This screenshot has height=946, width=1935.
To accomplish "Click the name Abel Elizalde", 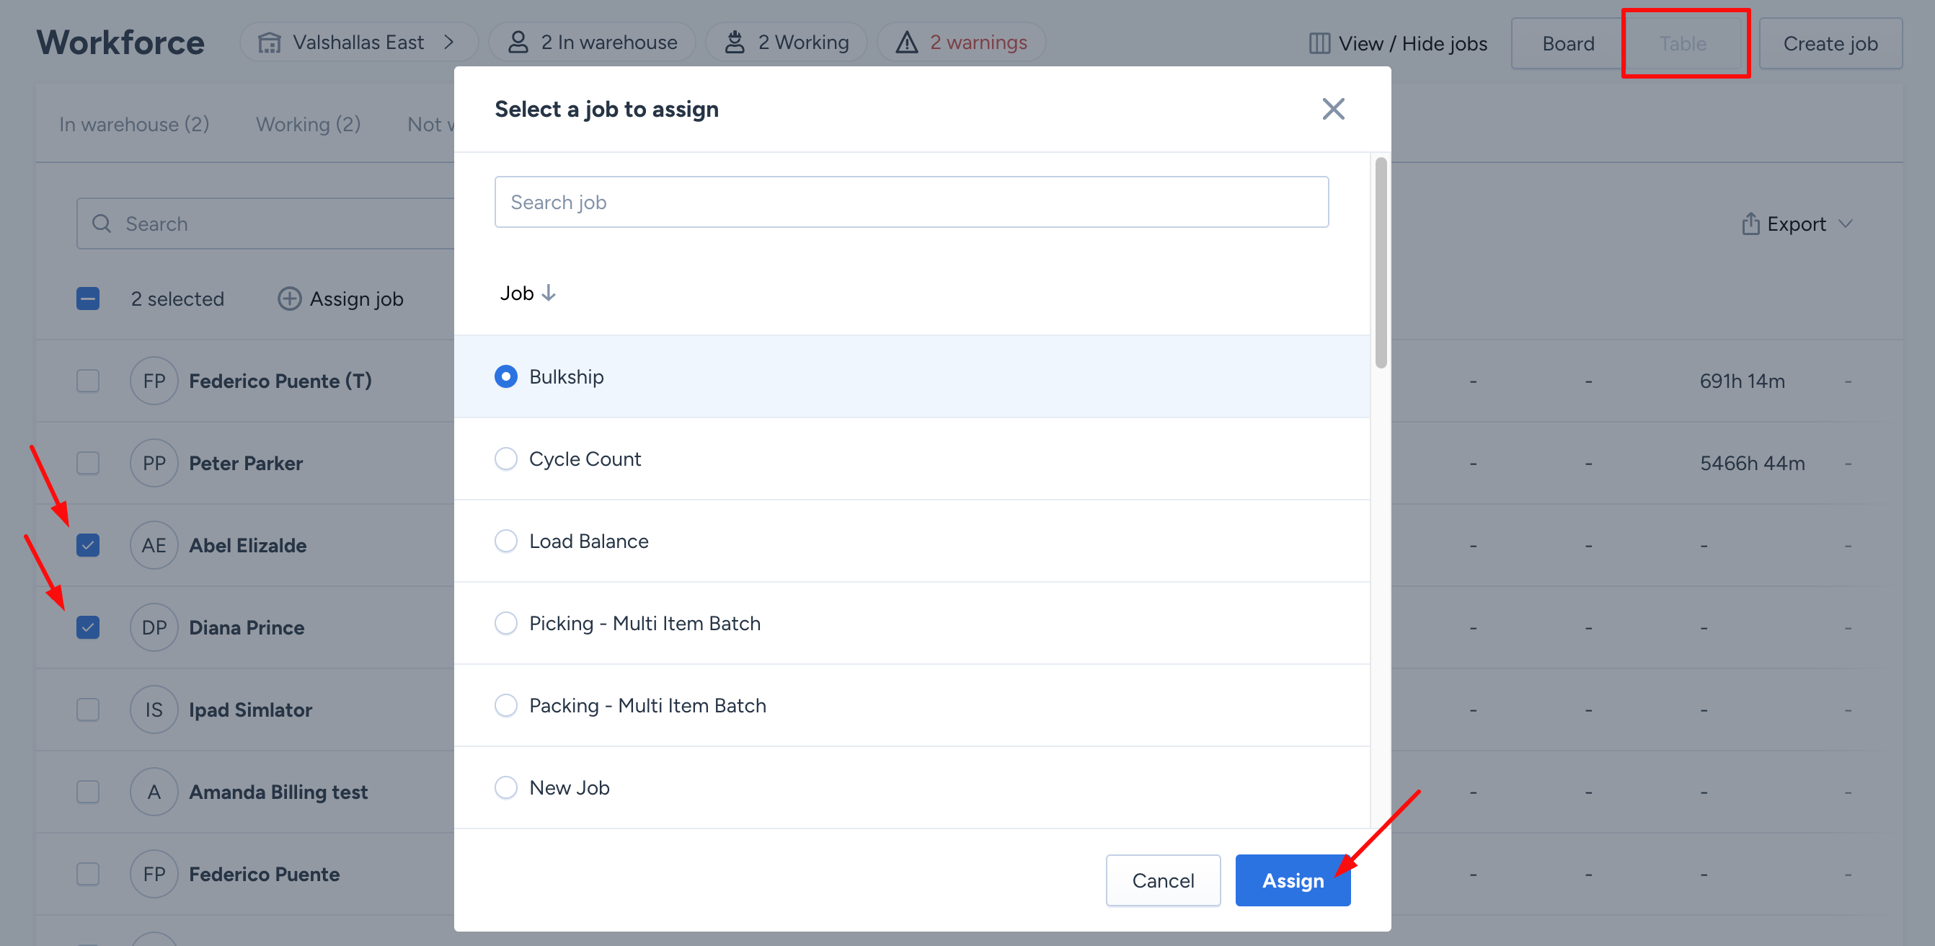I will point(248,546).
